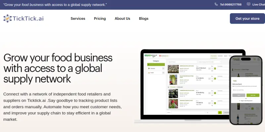Screen dimensions: 265x132
Task: Click the telephone handset icon
Action: pos(216,4)
